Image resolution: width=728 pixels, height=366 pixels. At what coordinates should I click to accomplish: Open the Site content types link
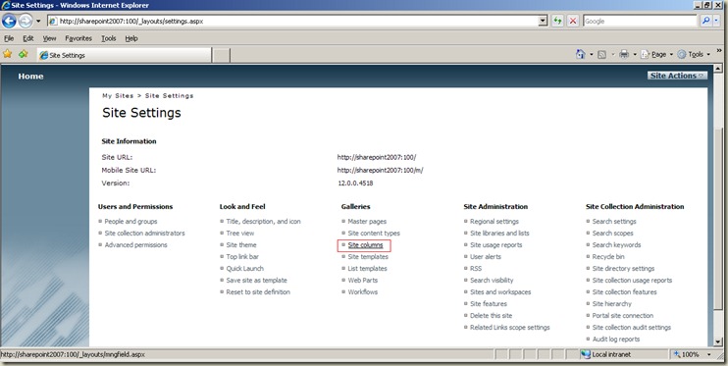(374, 234)
